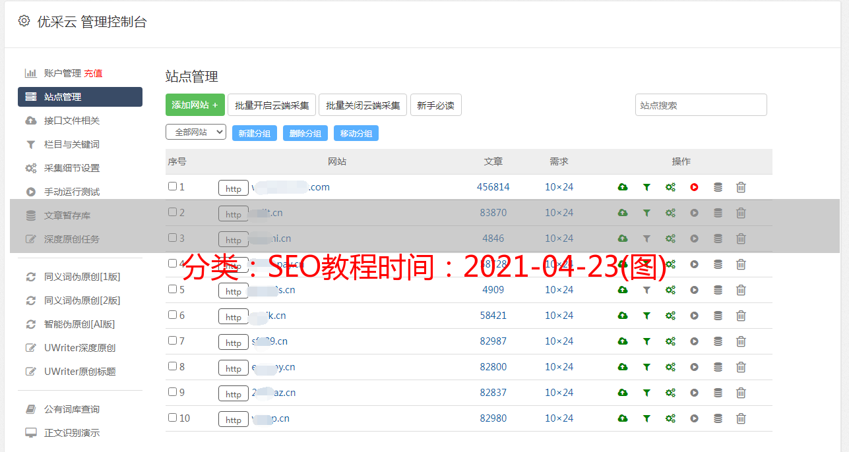Focus the 站点搜索 search field
The image size is (849, 452).
(701, 105)
